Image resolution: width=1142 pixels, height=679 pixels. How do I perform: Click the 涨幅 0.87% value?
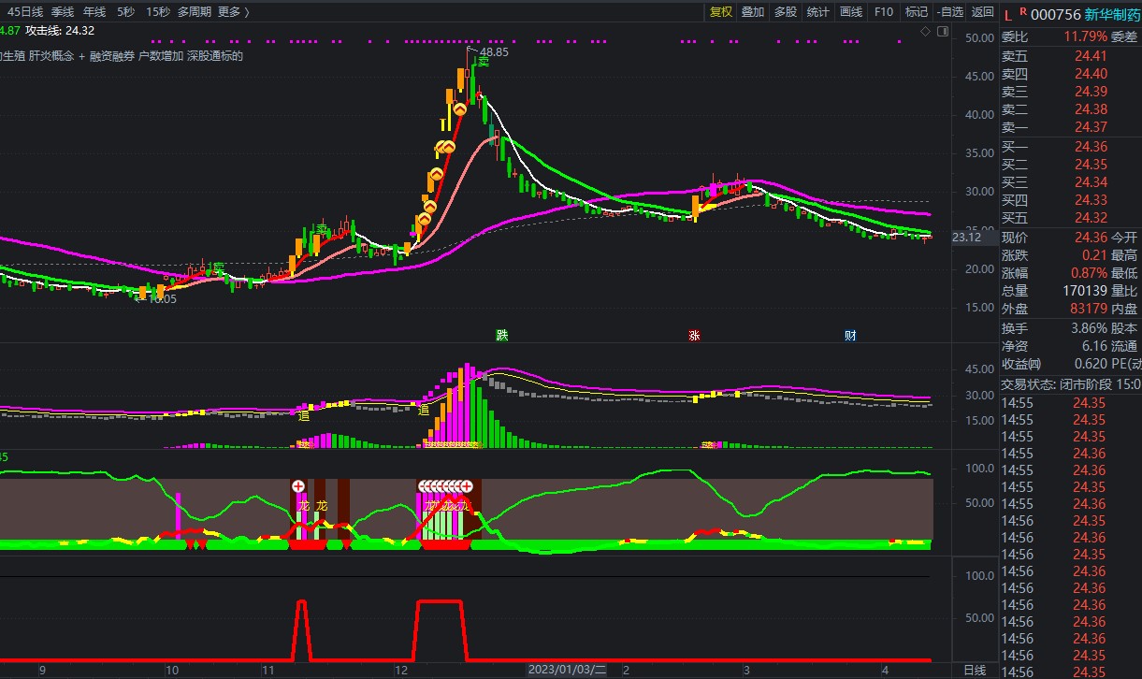click(1088, 273)
